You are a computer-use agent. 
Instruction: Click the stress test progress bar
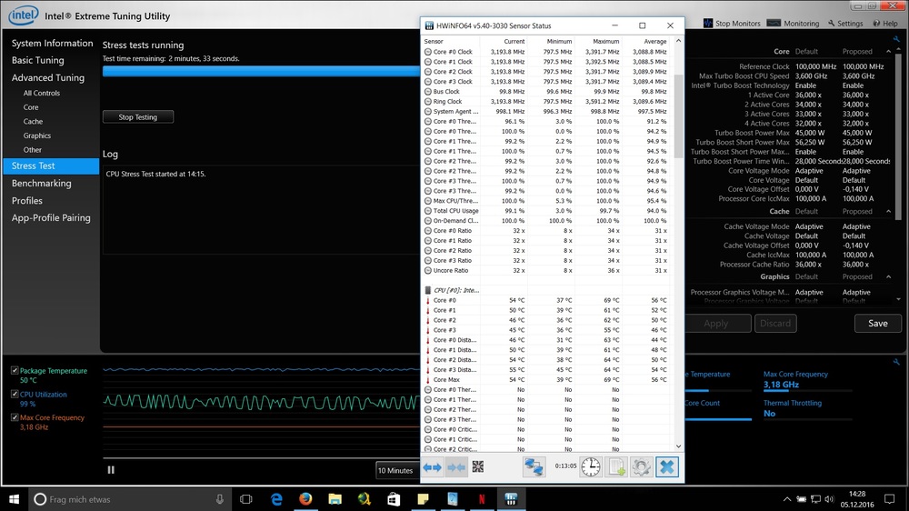[261, 72]
